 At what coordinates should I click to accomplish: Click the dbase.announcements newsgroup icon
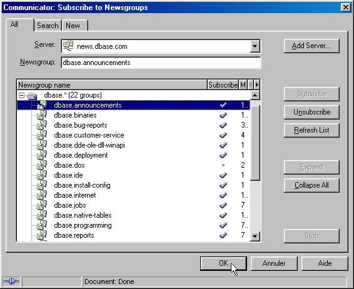(x=42, y=105)
